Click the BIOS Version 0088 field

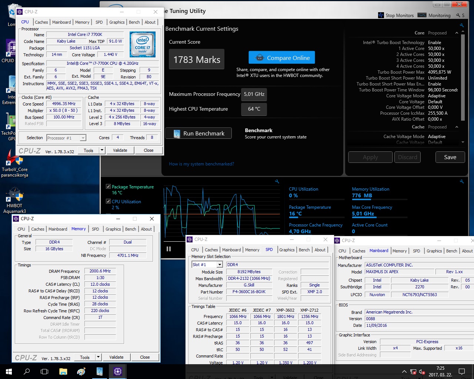(419, 319)
